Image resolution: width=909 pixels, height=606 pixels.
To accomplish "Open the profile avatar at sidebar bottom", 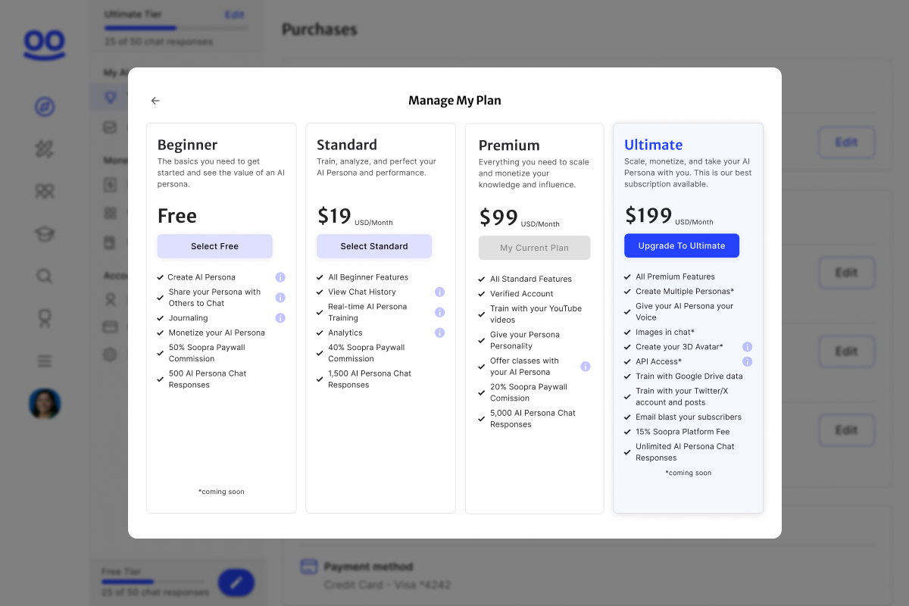I will coord(45,404).
